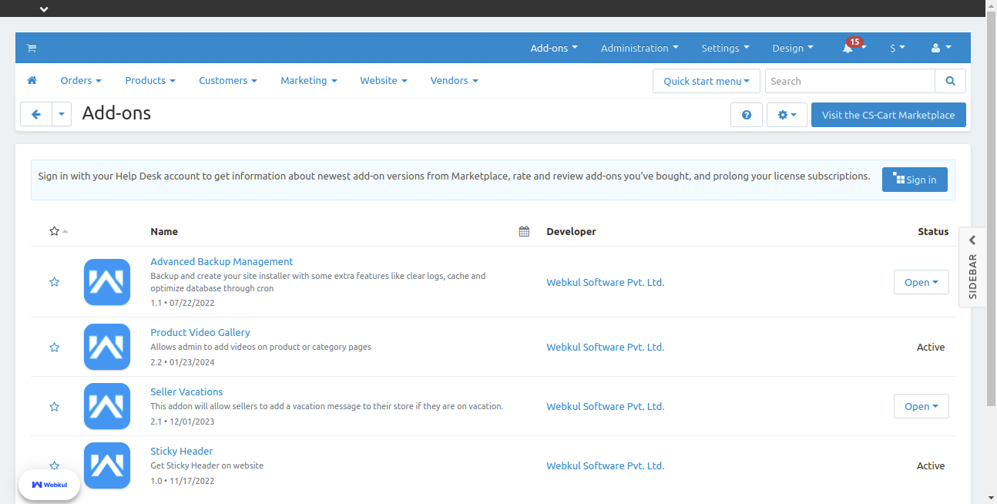
Task: Open the Website menu
Action: tap(384, 80)
